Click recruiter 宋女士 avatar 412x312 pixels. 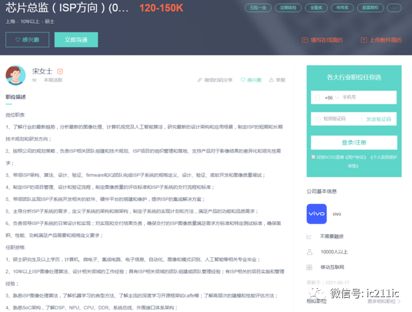(x=15, y=75)
